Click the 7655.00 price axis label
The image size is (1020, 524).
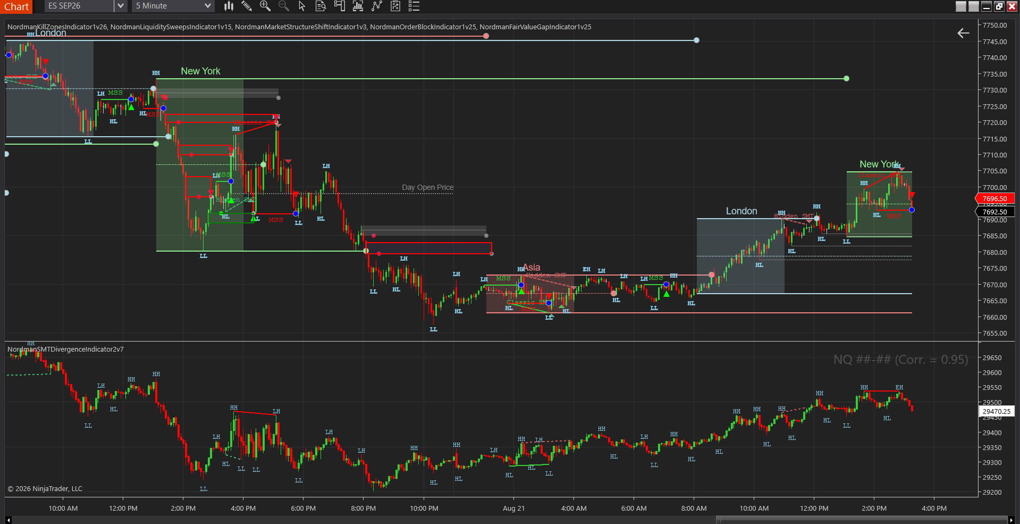click(994, 333)
